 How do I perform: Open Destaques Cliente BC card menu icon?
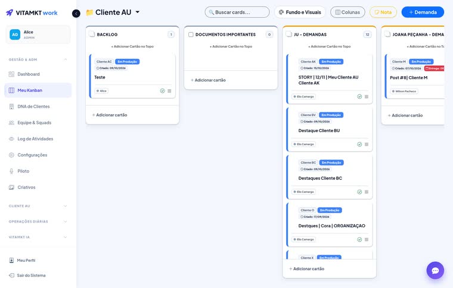367,192
